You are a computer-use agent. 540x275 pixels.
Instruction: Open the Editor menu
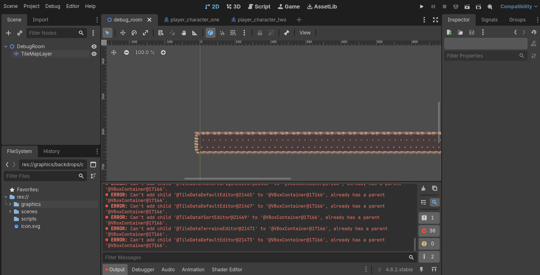tap(73, 6)
